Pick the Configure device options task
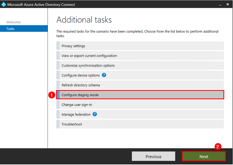 (140, 75)
